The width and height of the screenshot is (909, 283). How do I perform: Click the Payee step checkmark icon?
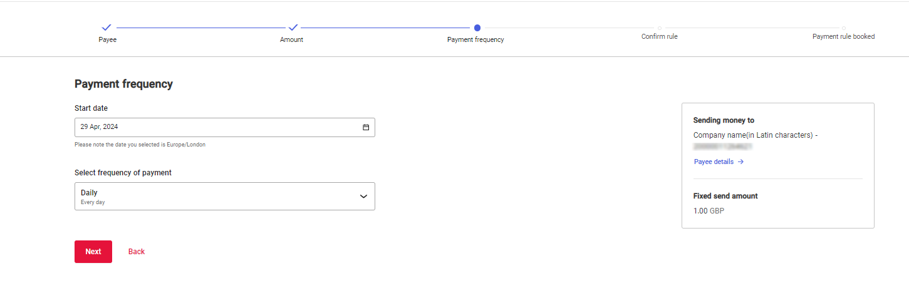point(106,28)
